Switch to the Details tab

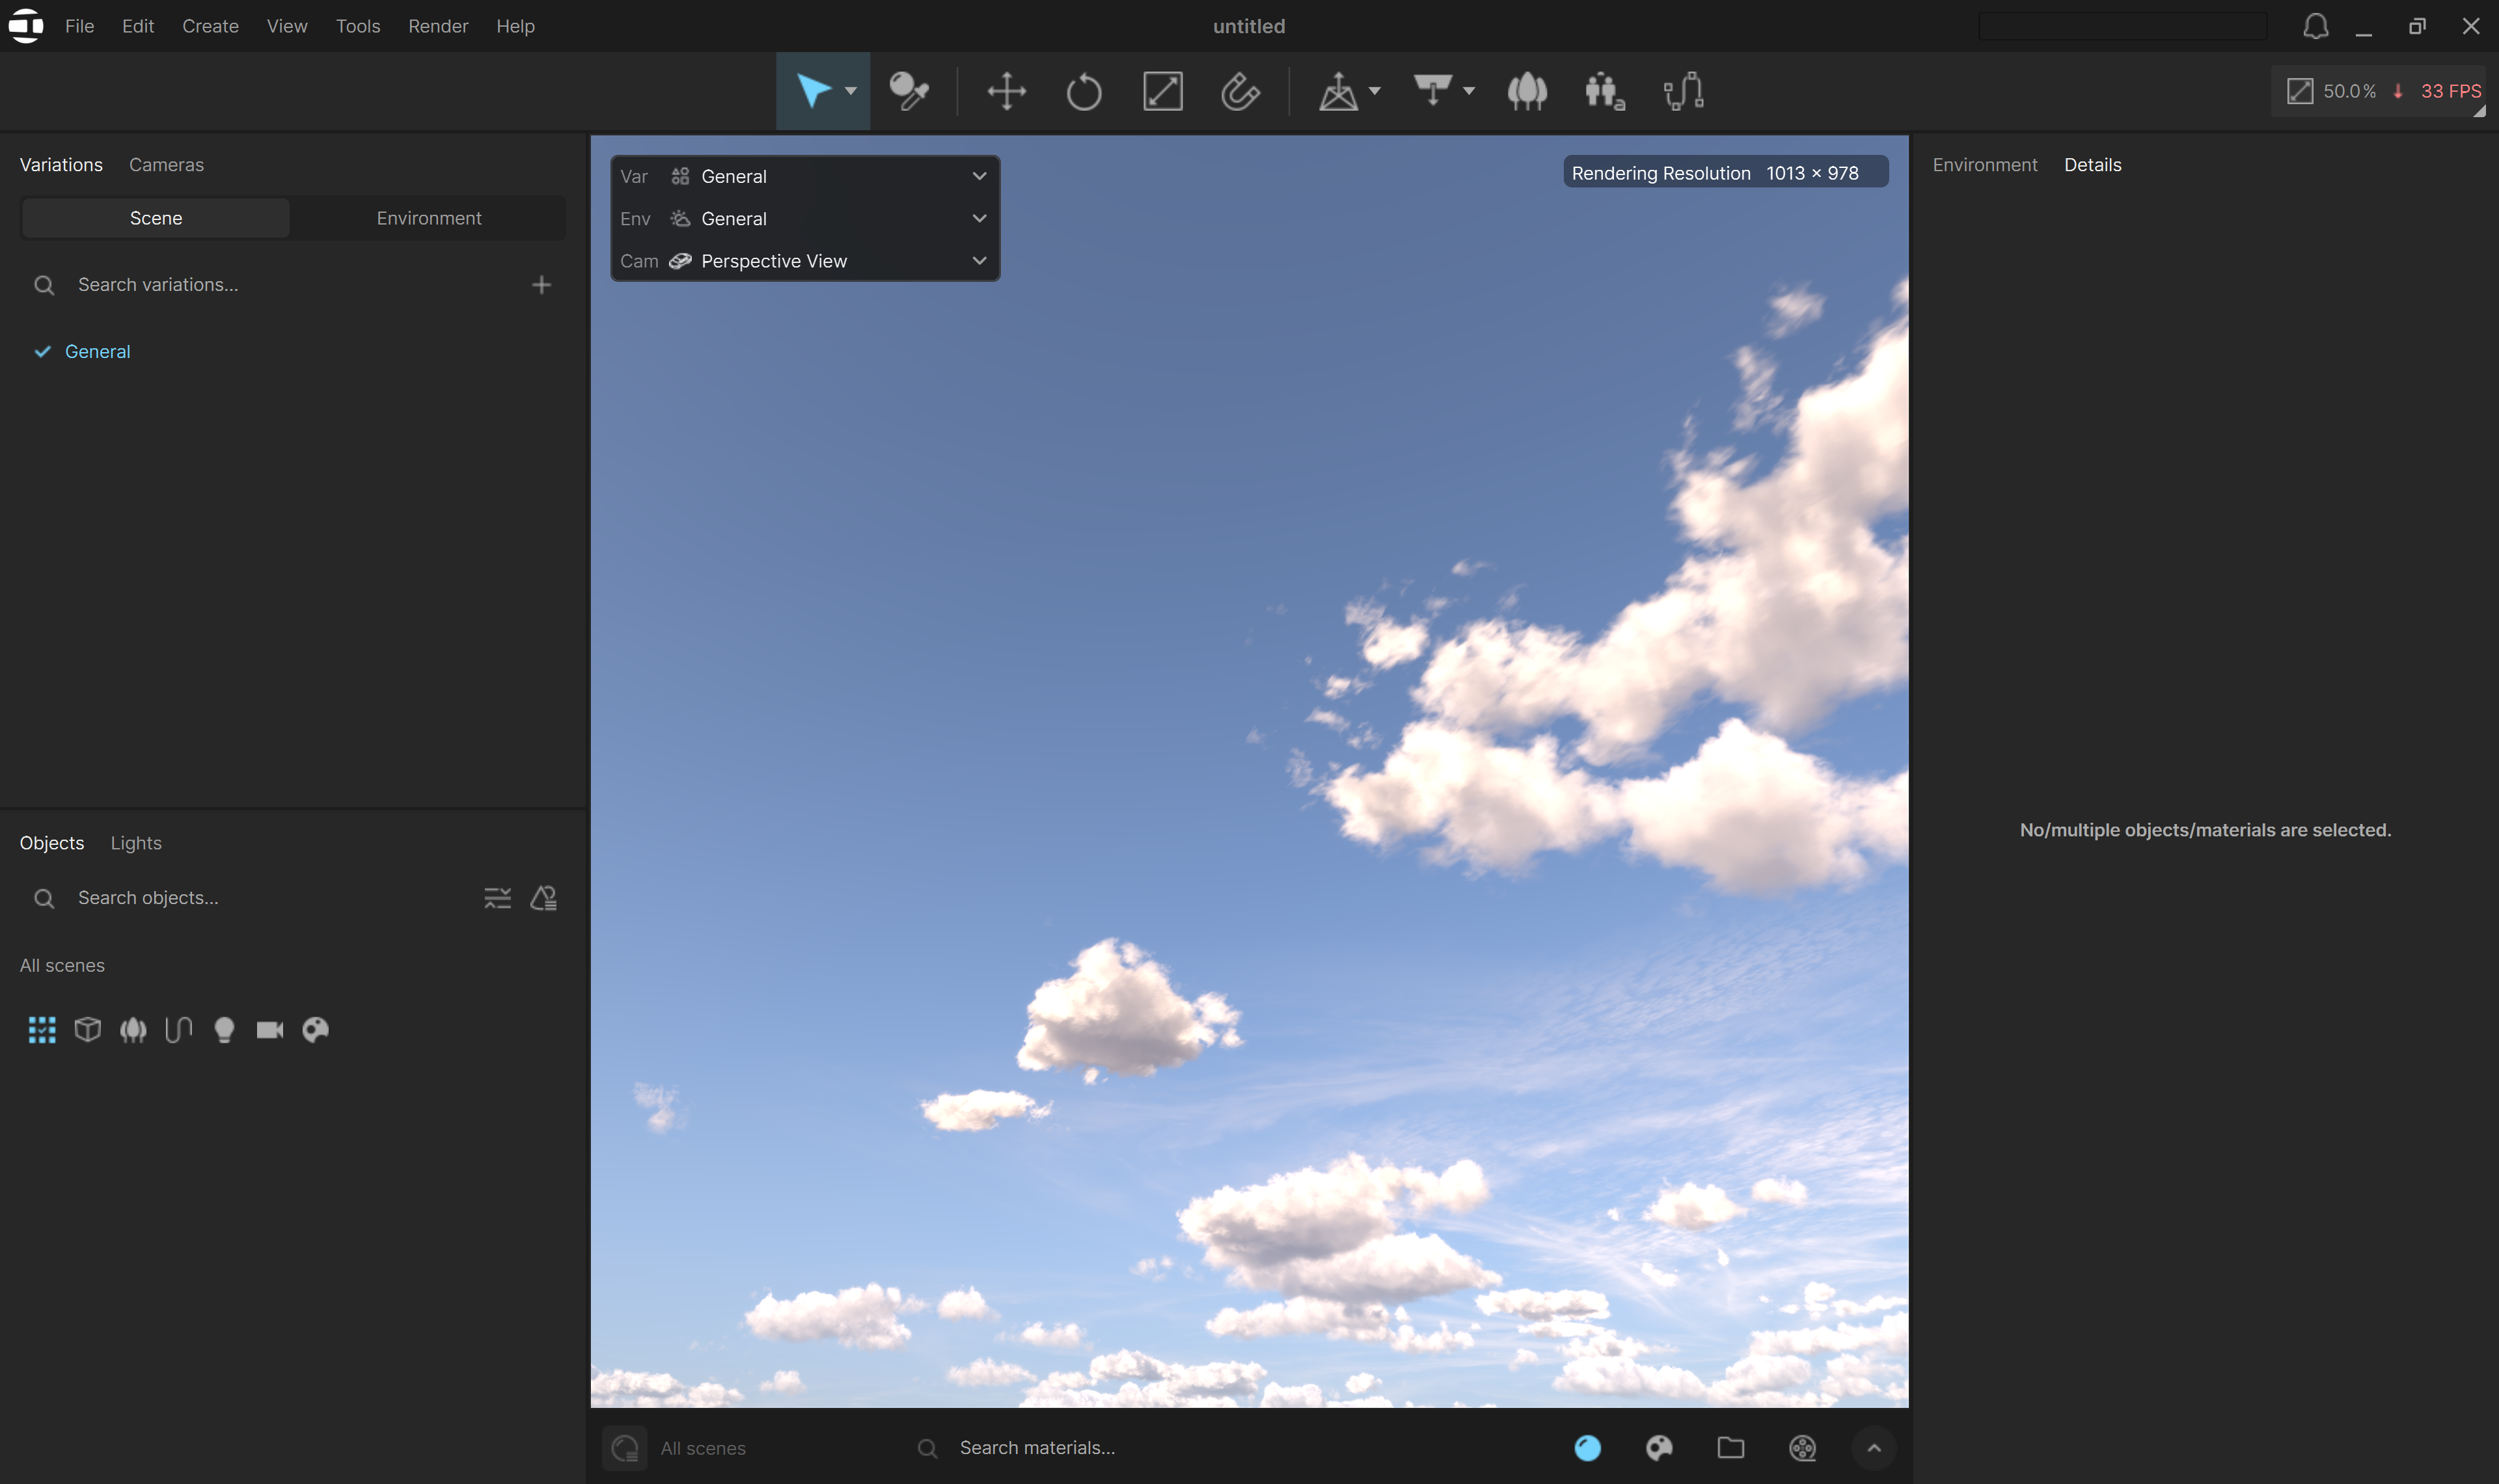tap(2092, 165)
